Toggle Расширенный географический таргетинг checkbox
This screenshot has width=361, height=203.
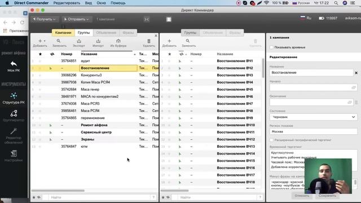[x=271, y=140]
